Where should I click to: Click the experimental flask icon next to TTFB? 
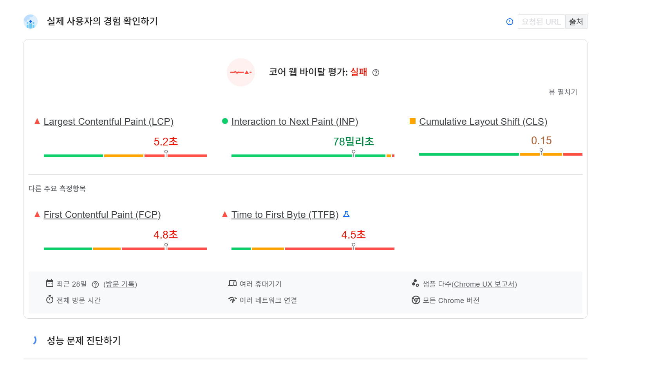click(346, 214)
